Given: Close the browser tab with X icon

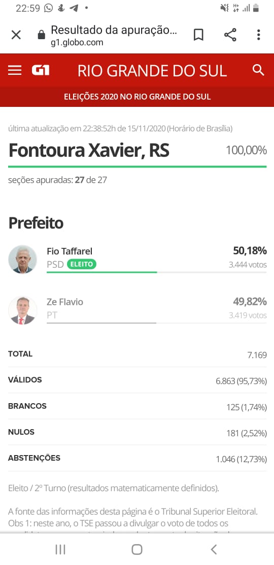Looking at the screenshot, I should (x=16, y=35).
